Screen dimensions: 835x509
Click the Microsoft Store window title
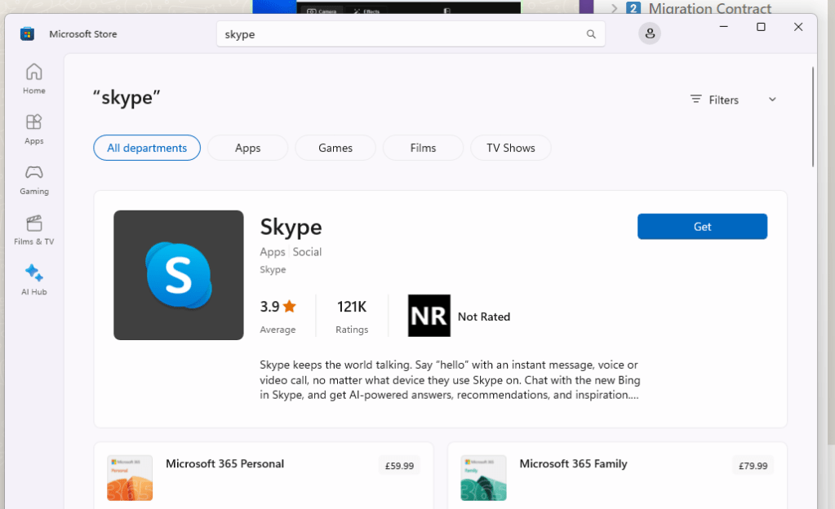tap(83, 34)
